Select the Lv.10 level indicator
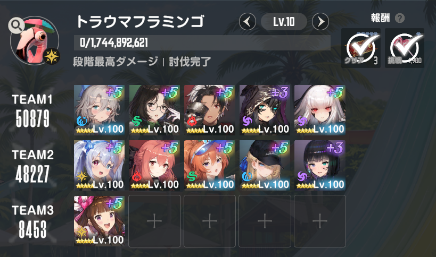This screenshot has height=257, width=436. tap(284, 22)
